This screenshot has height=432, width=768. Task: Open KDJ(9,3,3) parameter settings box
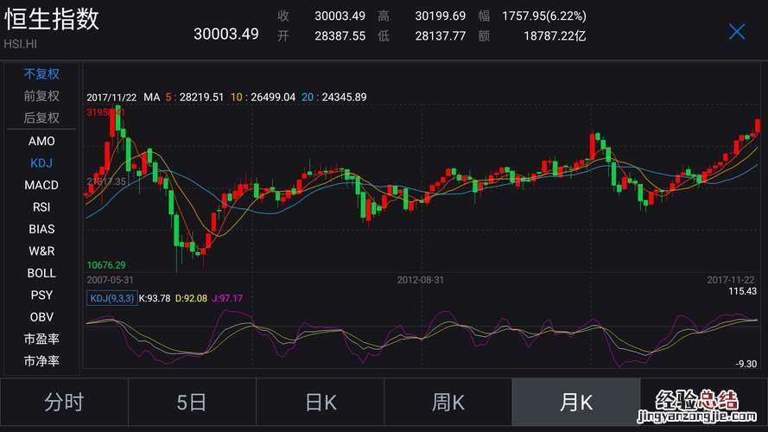coord(111,298)
